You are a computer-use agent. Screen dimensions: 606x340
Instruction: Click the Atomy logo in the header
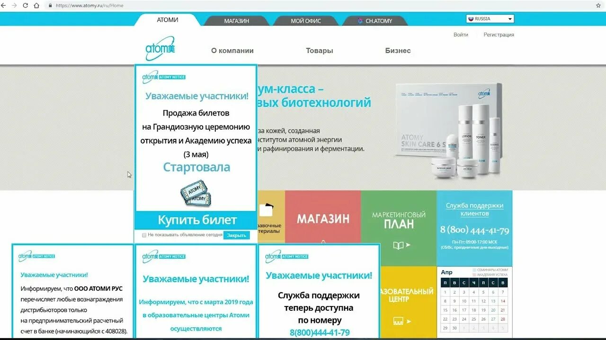(x=160, y=49)
